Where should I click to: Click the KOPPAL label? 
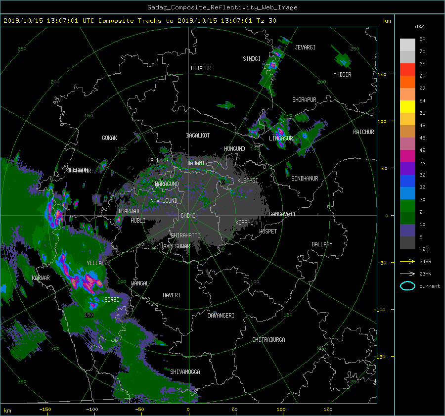[244, 223]
